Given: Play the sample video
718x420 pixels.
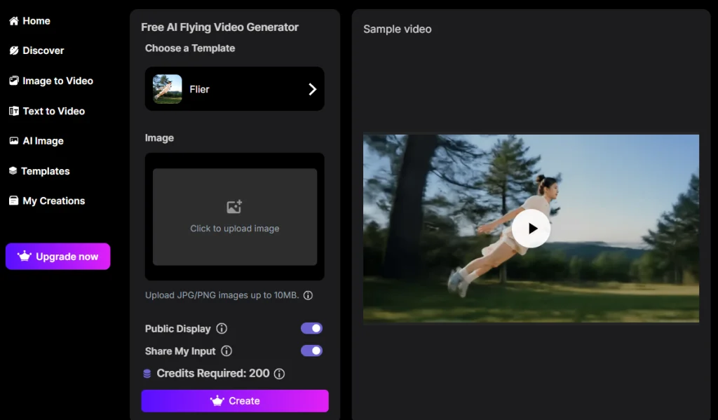Looking at the screenshot, I should click(531, 228).
